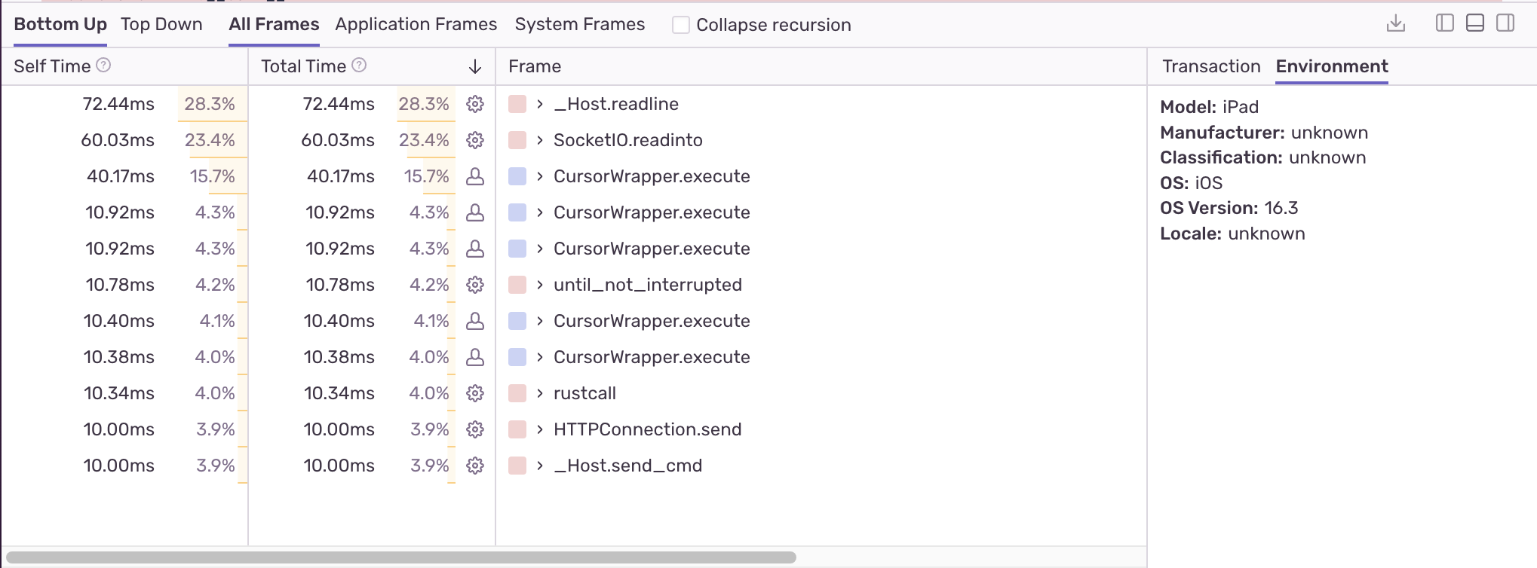Click the pink color swatch for rustcall
The image size is (1537, 568).
click(x=517, y=393)
